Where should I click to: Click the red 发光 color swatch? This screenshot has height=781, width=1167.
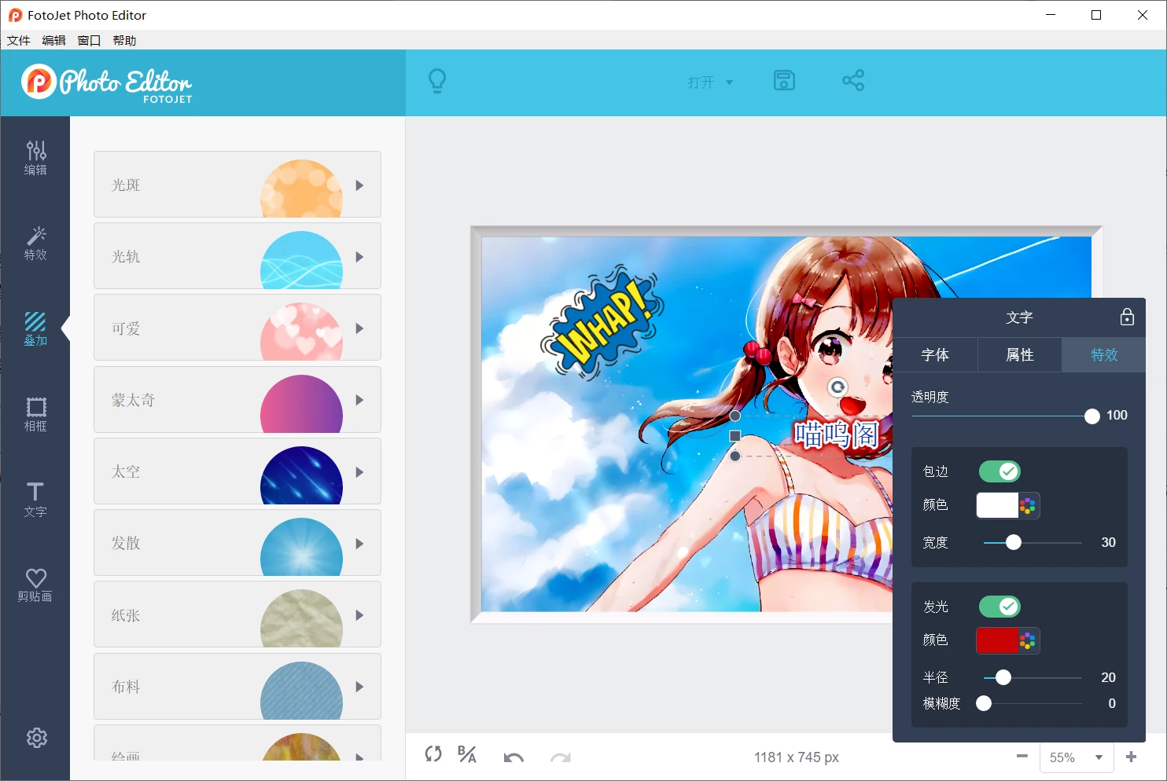997,640
